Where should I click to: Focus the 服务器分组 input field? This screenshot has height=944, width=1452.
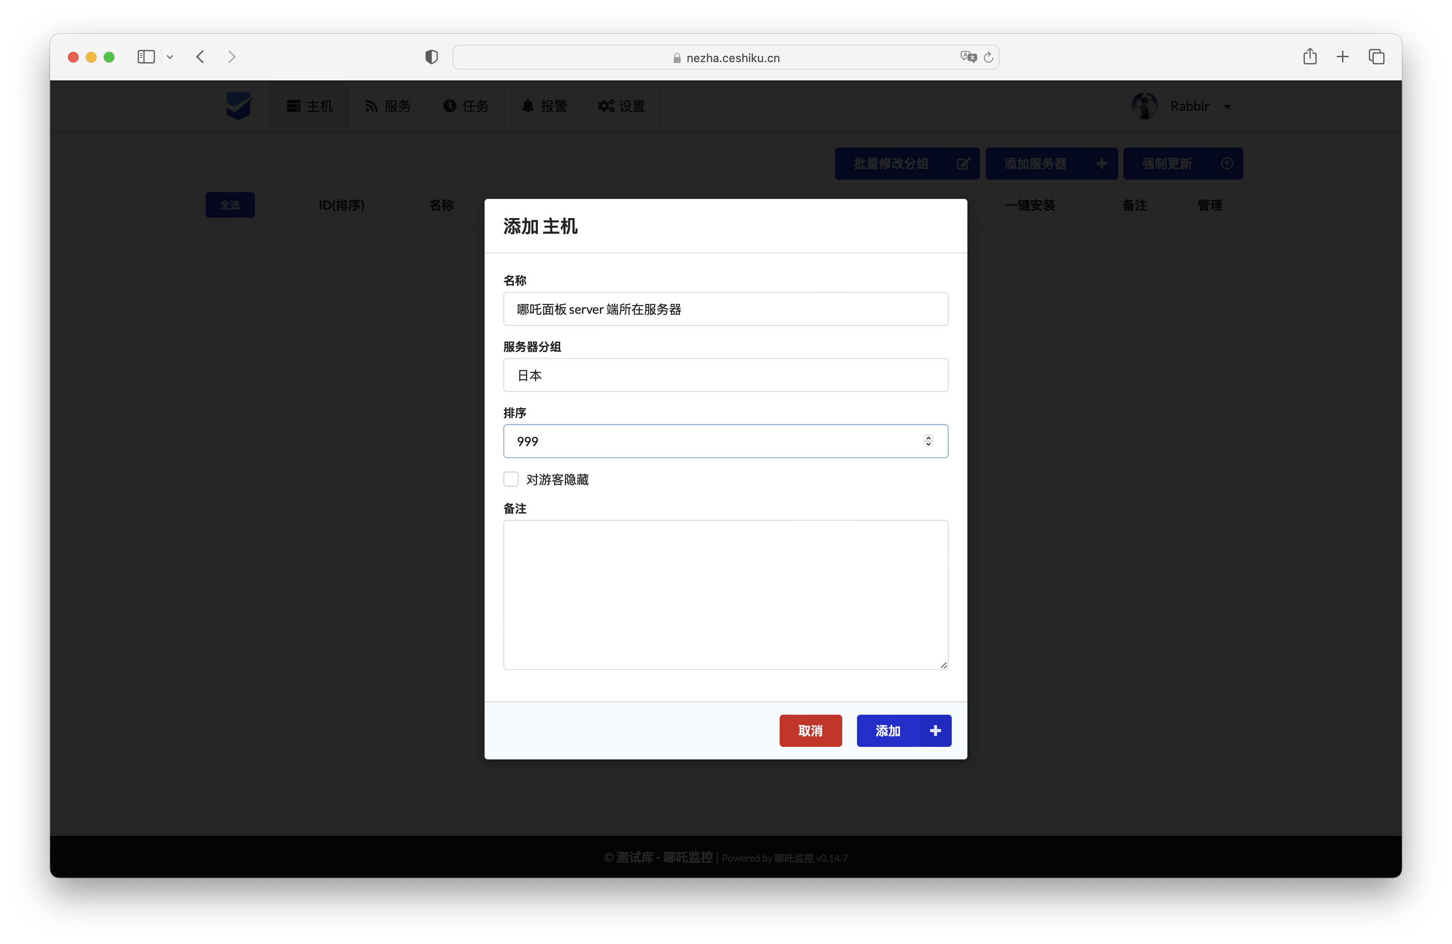click(x=726, y=375)
